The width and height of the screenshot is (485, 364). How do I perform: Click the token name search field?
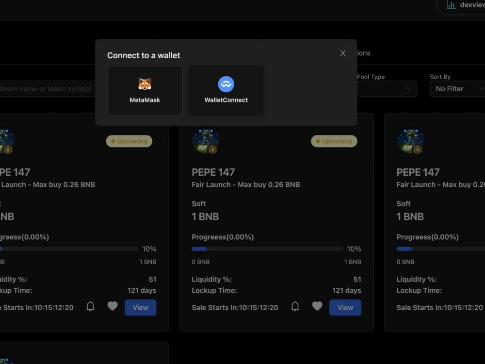[46, 89]
